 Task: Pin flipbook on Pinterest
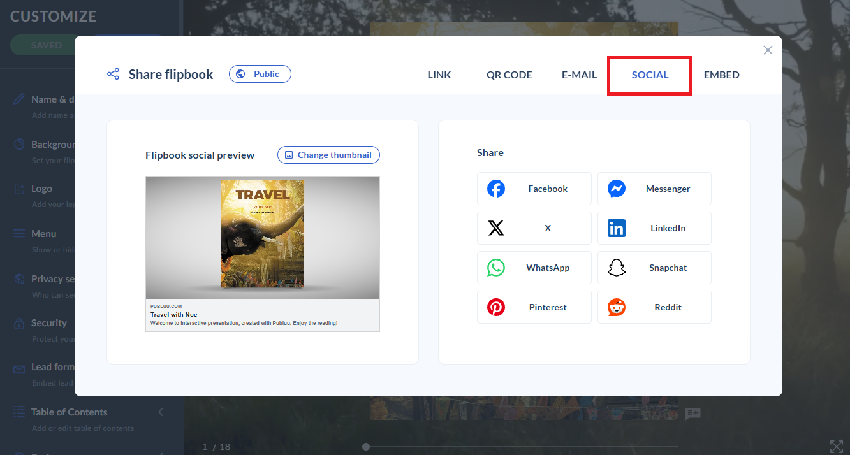[534, 307]
